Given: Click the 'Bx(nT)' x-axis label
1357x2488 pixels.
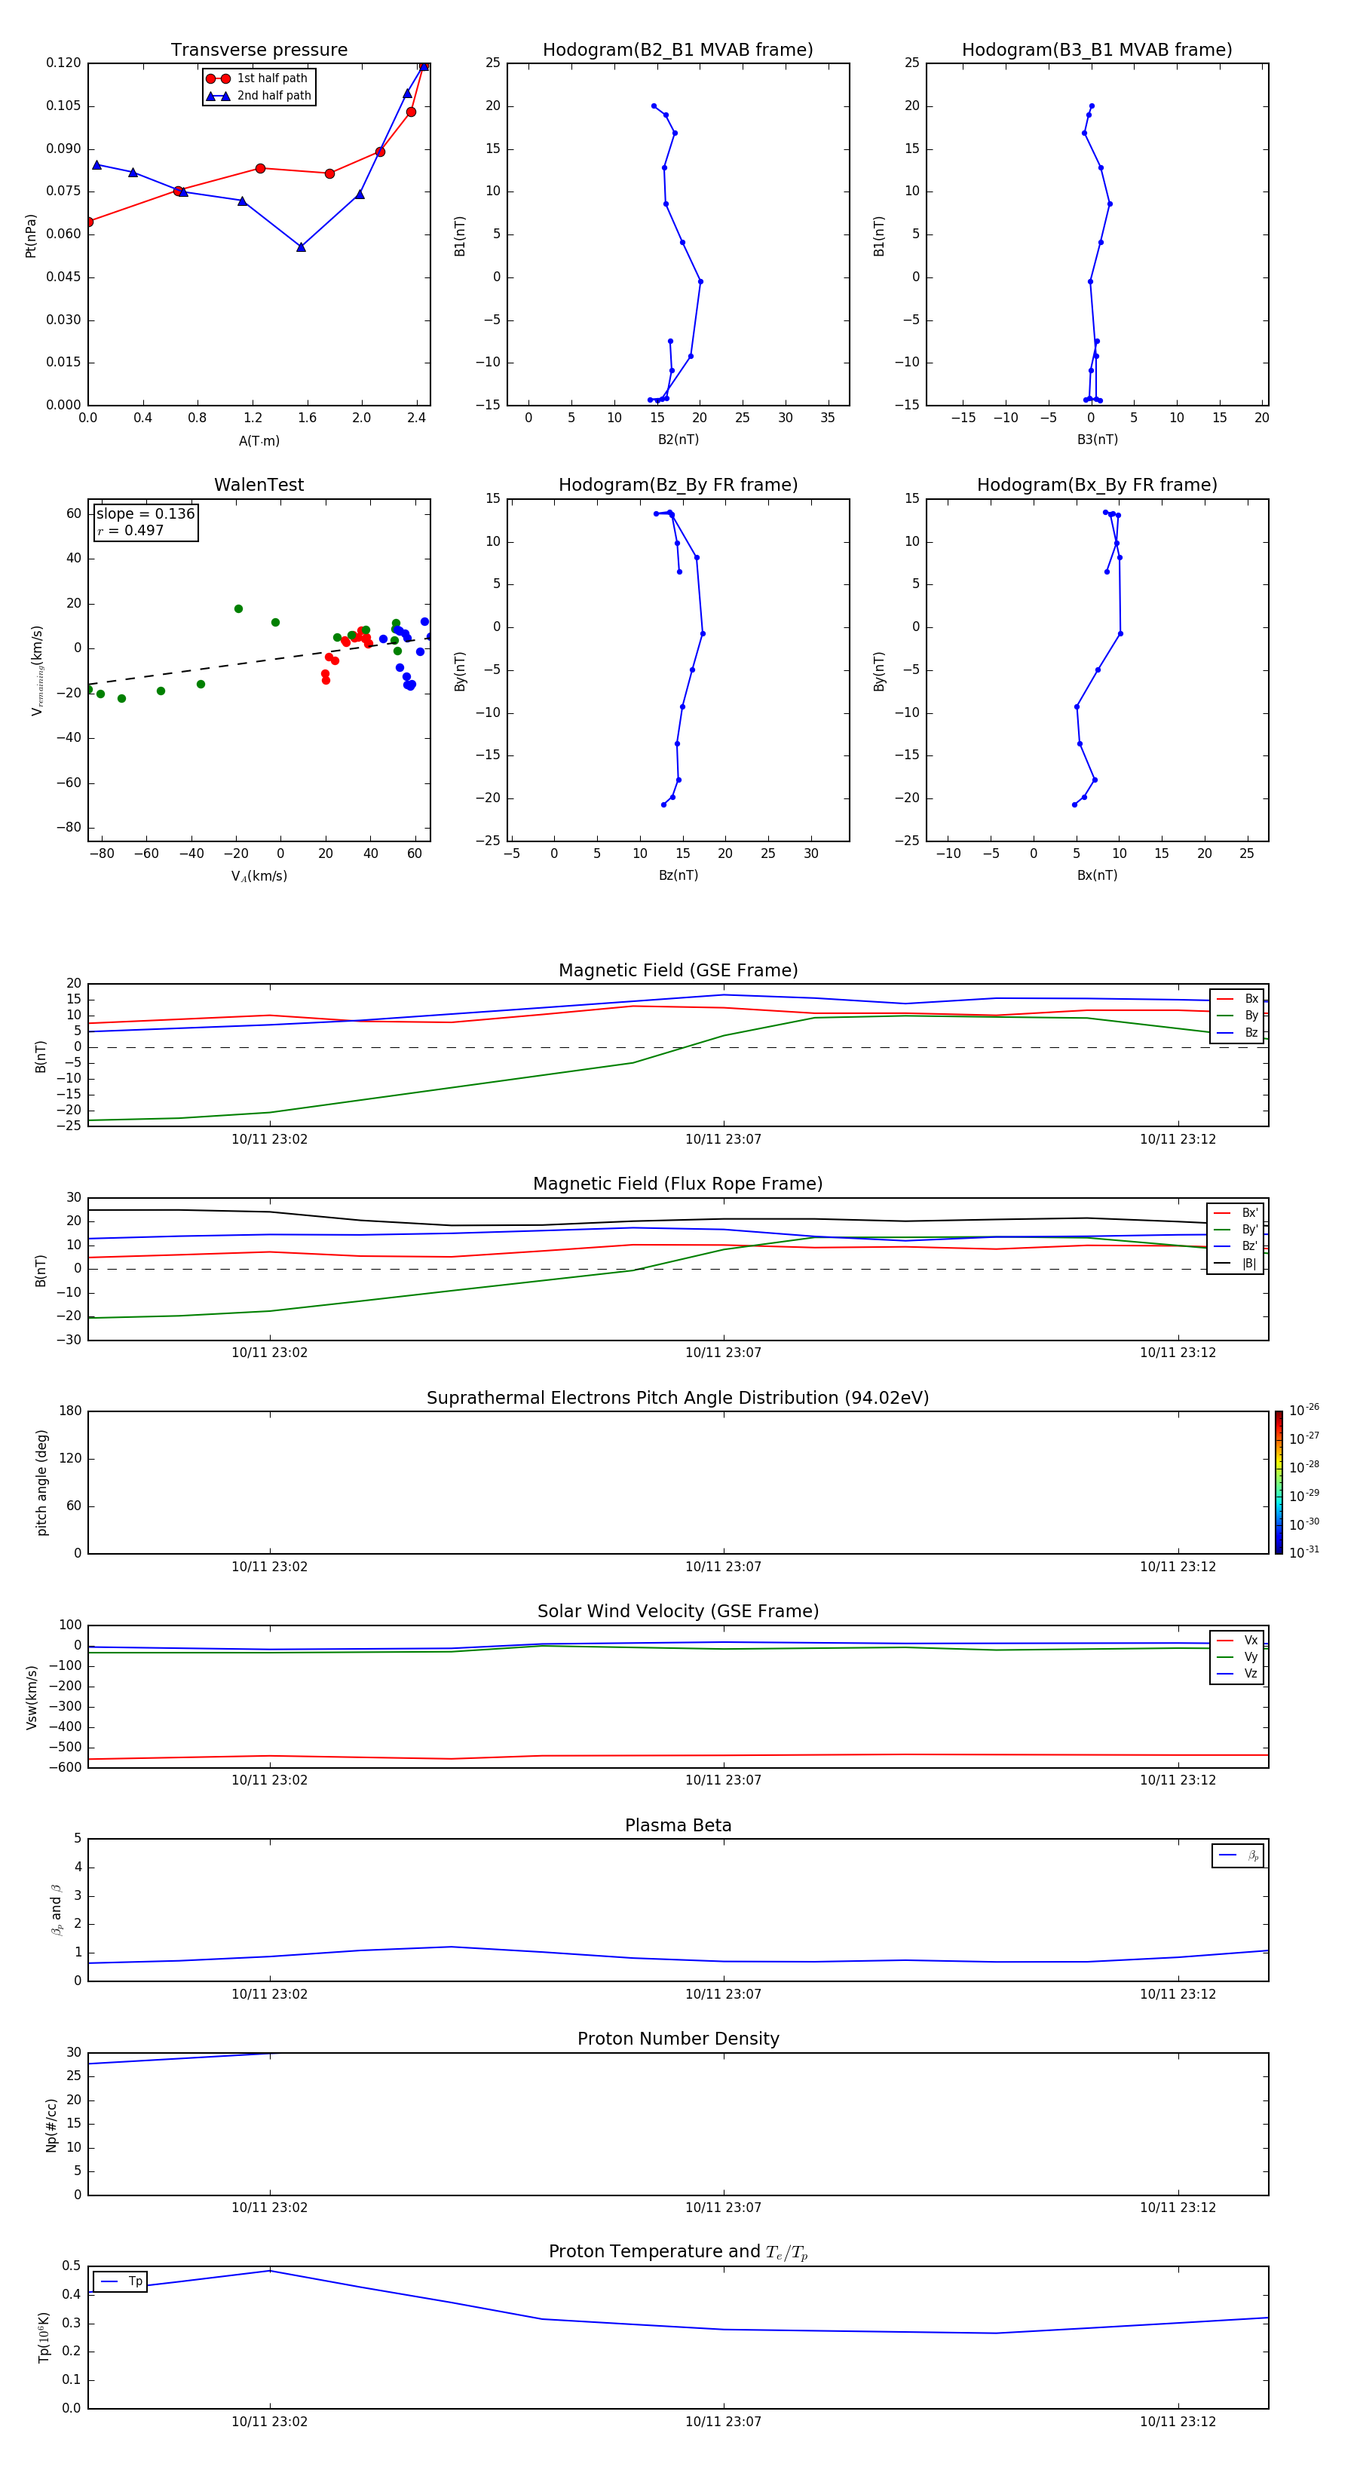Looking at the screenshot, I should [1097, 875].
